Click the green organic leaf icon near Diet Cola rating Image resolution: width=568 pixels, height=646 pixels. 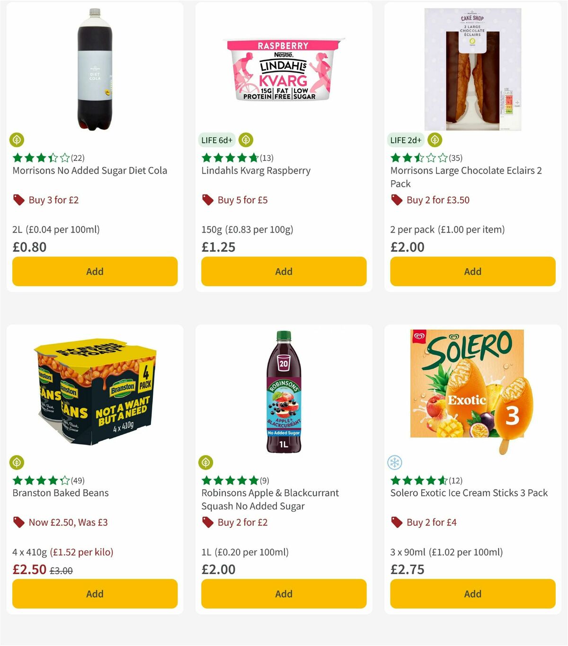pyautogui.click(x=18, y=140)
